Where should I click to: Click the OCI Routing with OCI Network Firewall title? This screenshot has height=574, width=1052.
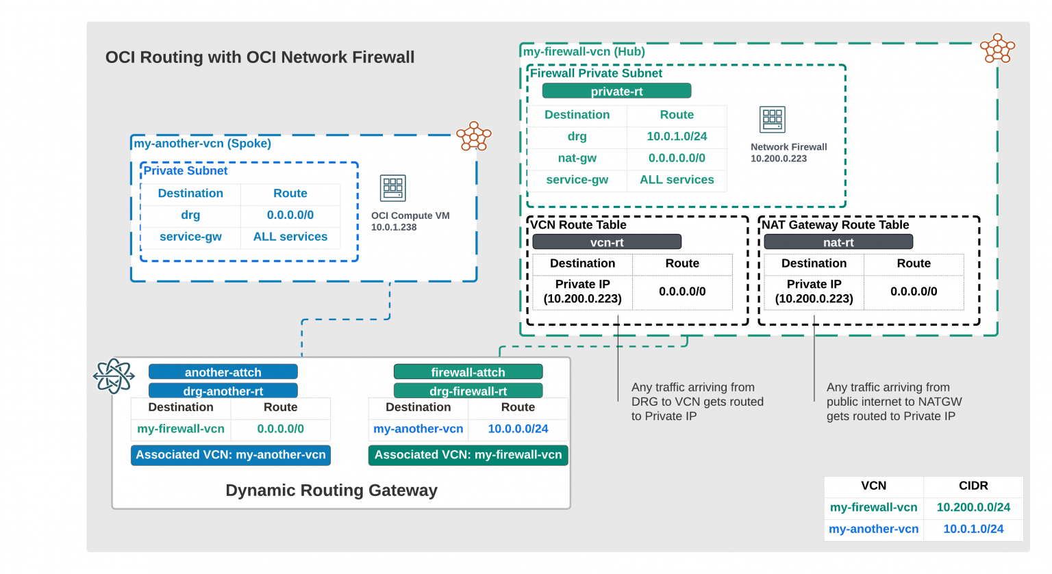pyautogui.click(x=260, y=57)
